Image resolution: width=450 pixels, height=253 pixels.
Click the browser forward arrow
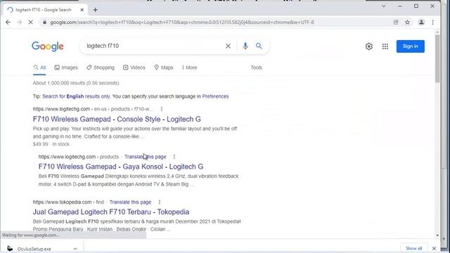19,22
